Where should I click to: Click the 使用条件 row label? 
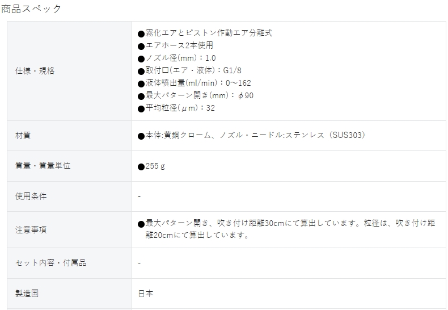[31, 196]
